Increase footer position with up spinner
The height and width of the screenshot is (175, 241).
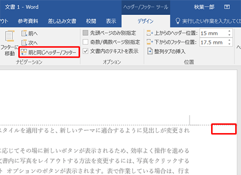click(x=229, y=40)
